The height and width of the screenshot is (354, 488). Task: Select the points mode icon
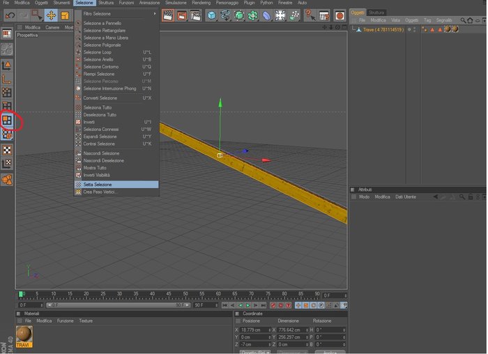[x=7, y=93]
